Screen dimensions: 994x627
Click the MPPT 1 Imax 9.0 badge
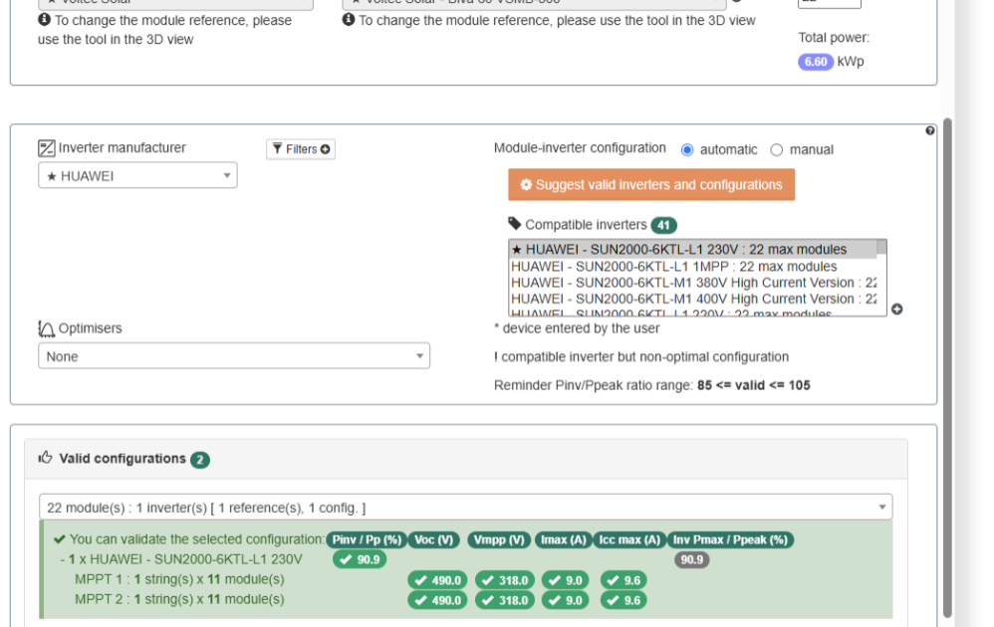coord(565,580)
